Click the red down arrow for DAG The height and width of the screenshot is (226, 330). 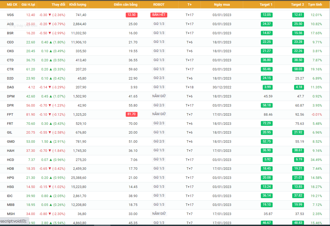[49, 87]
